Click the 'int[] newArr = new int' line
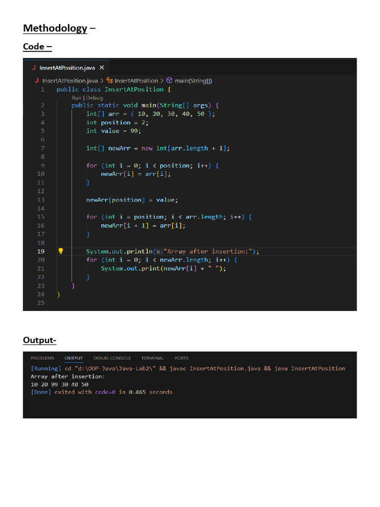 tap(158, 148)
